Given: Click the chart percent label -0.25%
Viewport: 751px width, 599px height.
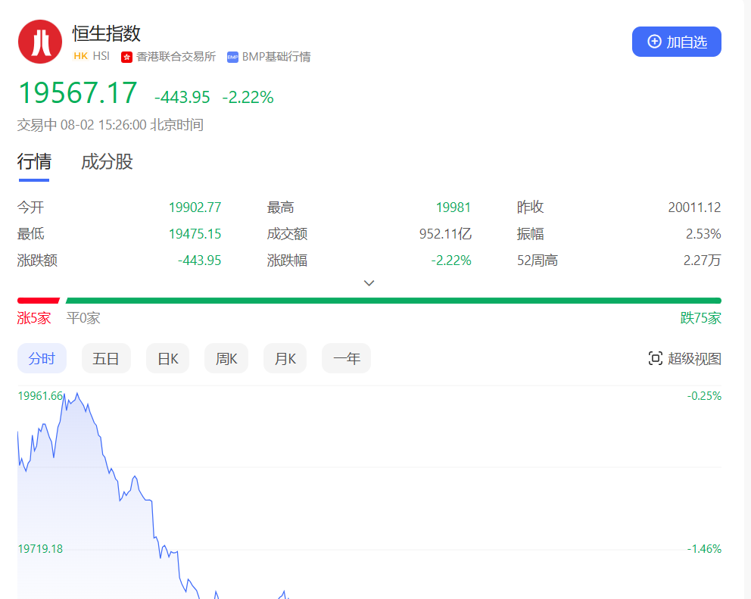Looking at the screenshot, I should tap(704, 396).
